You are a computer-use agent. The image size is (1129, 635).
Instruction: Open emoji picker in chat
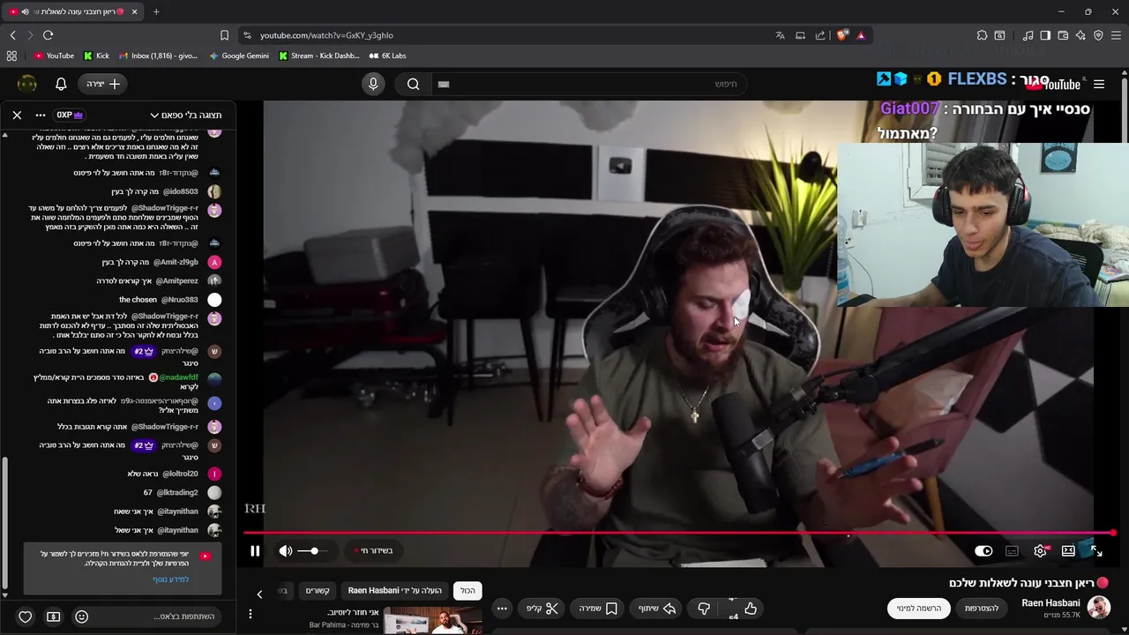pyautogui.click(x=81, y=617)
